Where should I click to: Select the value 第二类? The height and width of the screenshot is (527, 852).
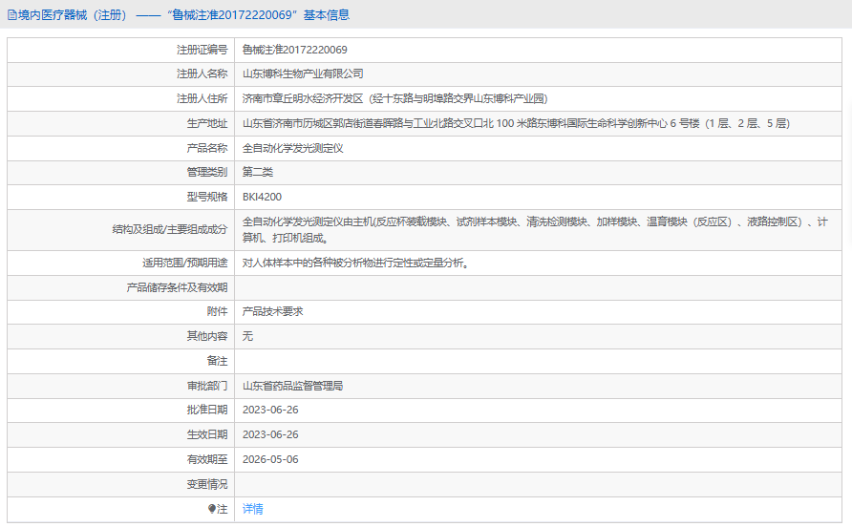[258, 172]
